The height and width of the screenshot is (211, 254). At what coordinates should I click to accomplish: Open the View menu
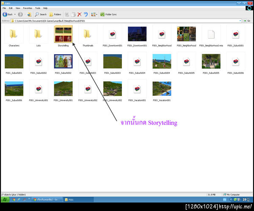click(x=18, y=8)
